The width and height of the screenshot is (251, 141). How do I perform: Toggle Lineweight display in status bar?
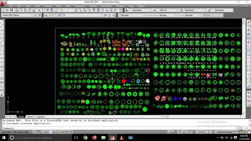point(67,132)
